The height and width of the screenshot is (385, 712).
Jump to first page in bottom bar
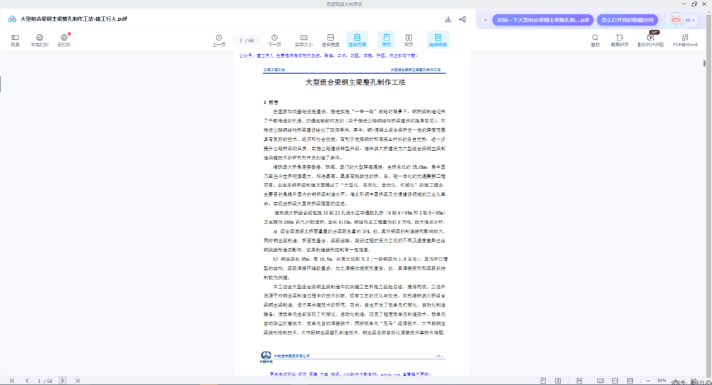point(12,381)
